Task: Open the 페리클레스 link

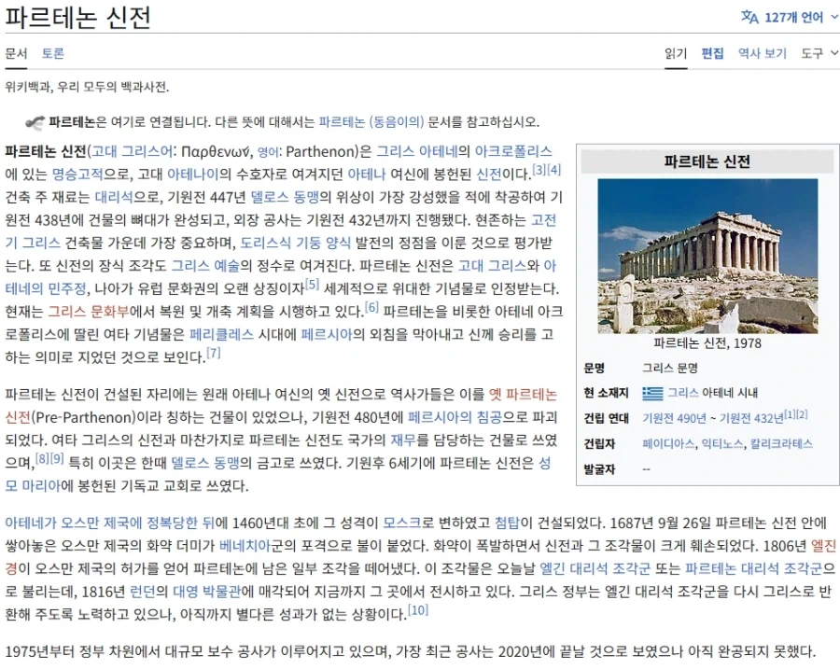Action: pos(221,334)
